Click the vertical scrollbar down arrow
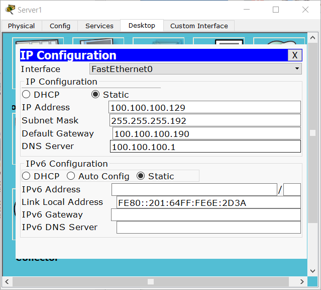The image size is (321, 290). tap(312, 271)
